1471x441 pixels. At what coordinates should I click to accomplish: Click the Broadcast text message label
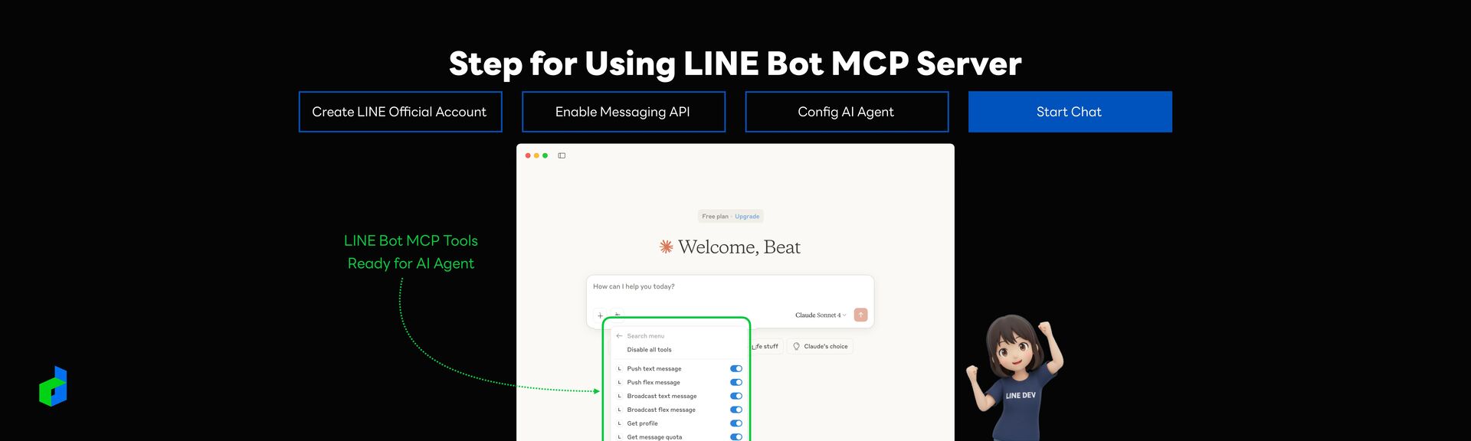point(661,397)
